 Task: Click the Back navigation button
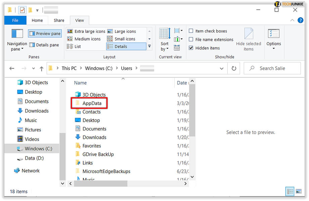click(x=12, y=68)
